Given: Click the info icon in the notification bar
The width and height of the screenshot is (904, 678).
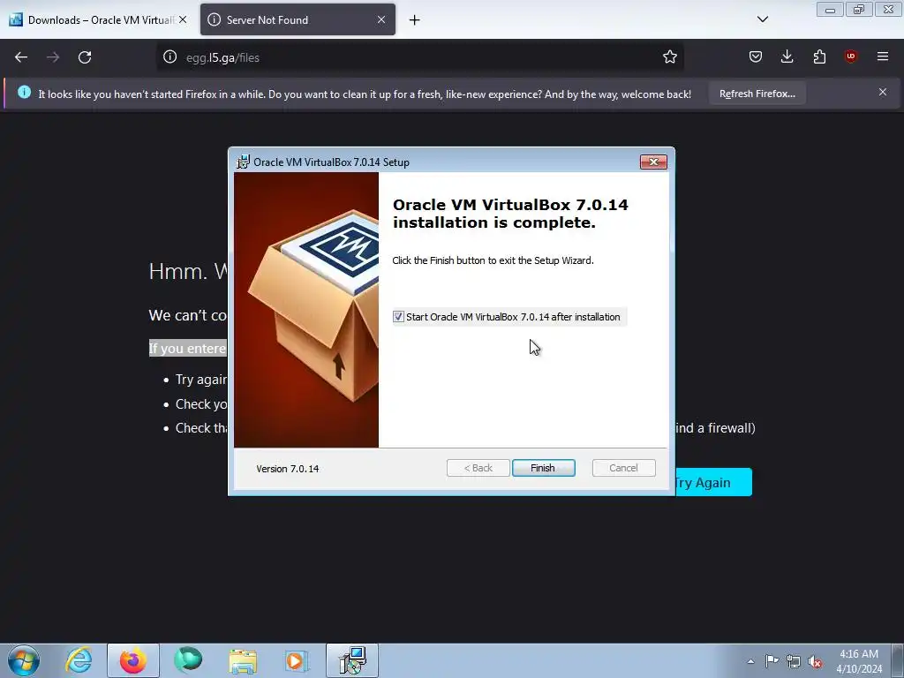Looking at the screenshot, I should [24, 92].
